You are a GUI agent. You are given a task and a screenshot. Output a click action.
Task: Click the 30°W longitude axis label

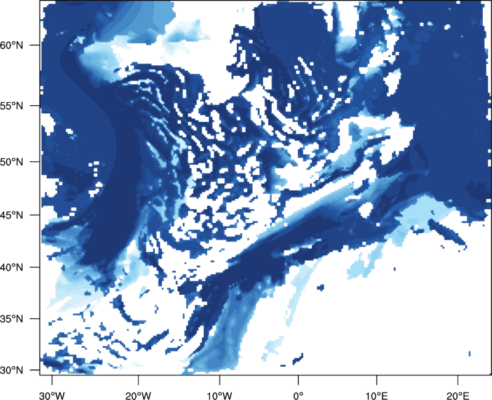52,396
